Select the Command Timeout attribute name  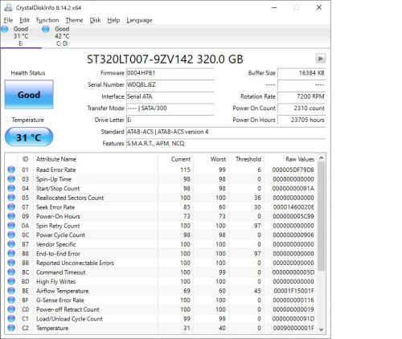(61, 272)
